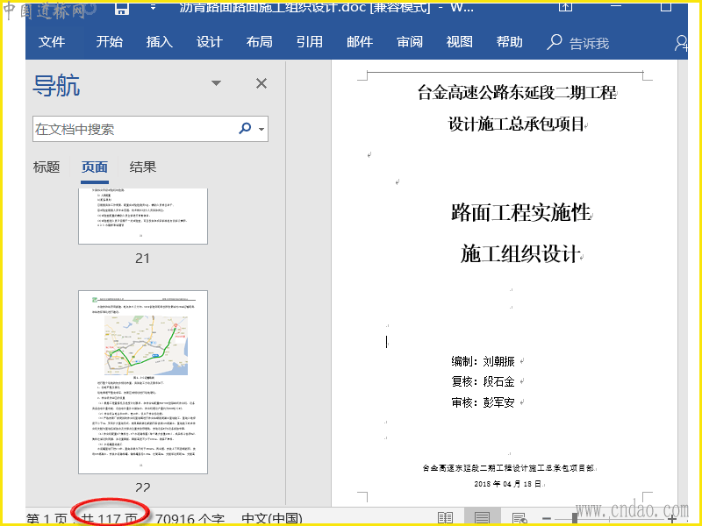
Task: Switch to the 开始 ribbon tab
Action: 109,42
